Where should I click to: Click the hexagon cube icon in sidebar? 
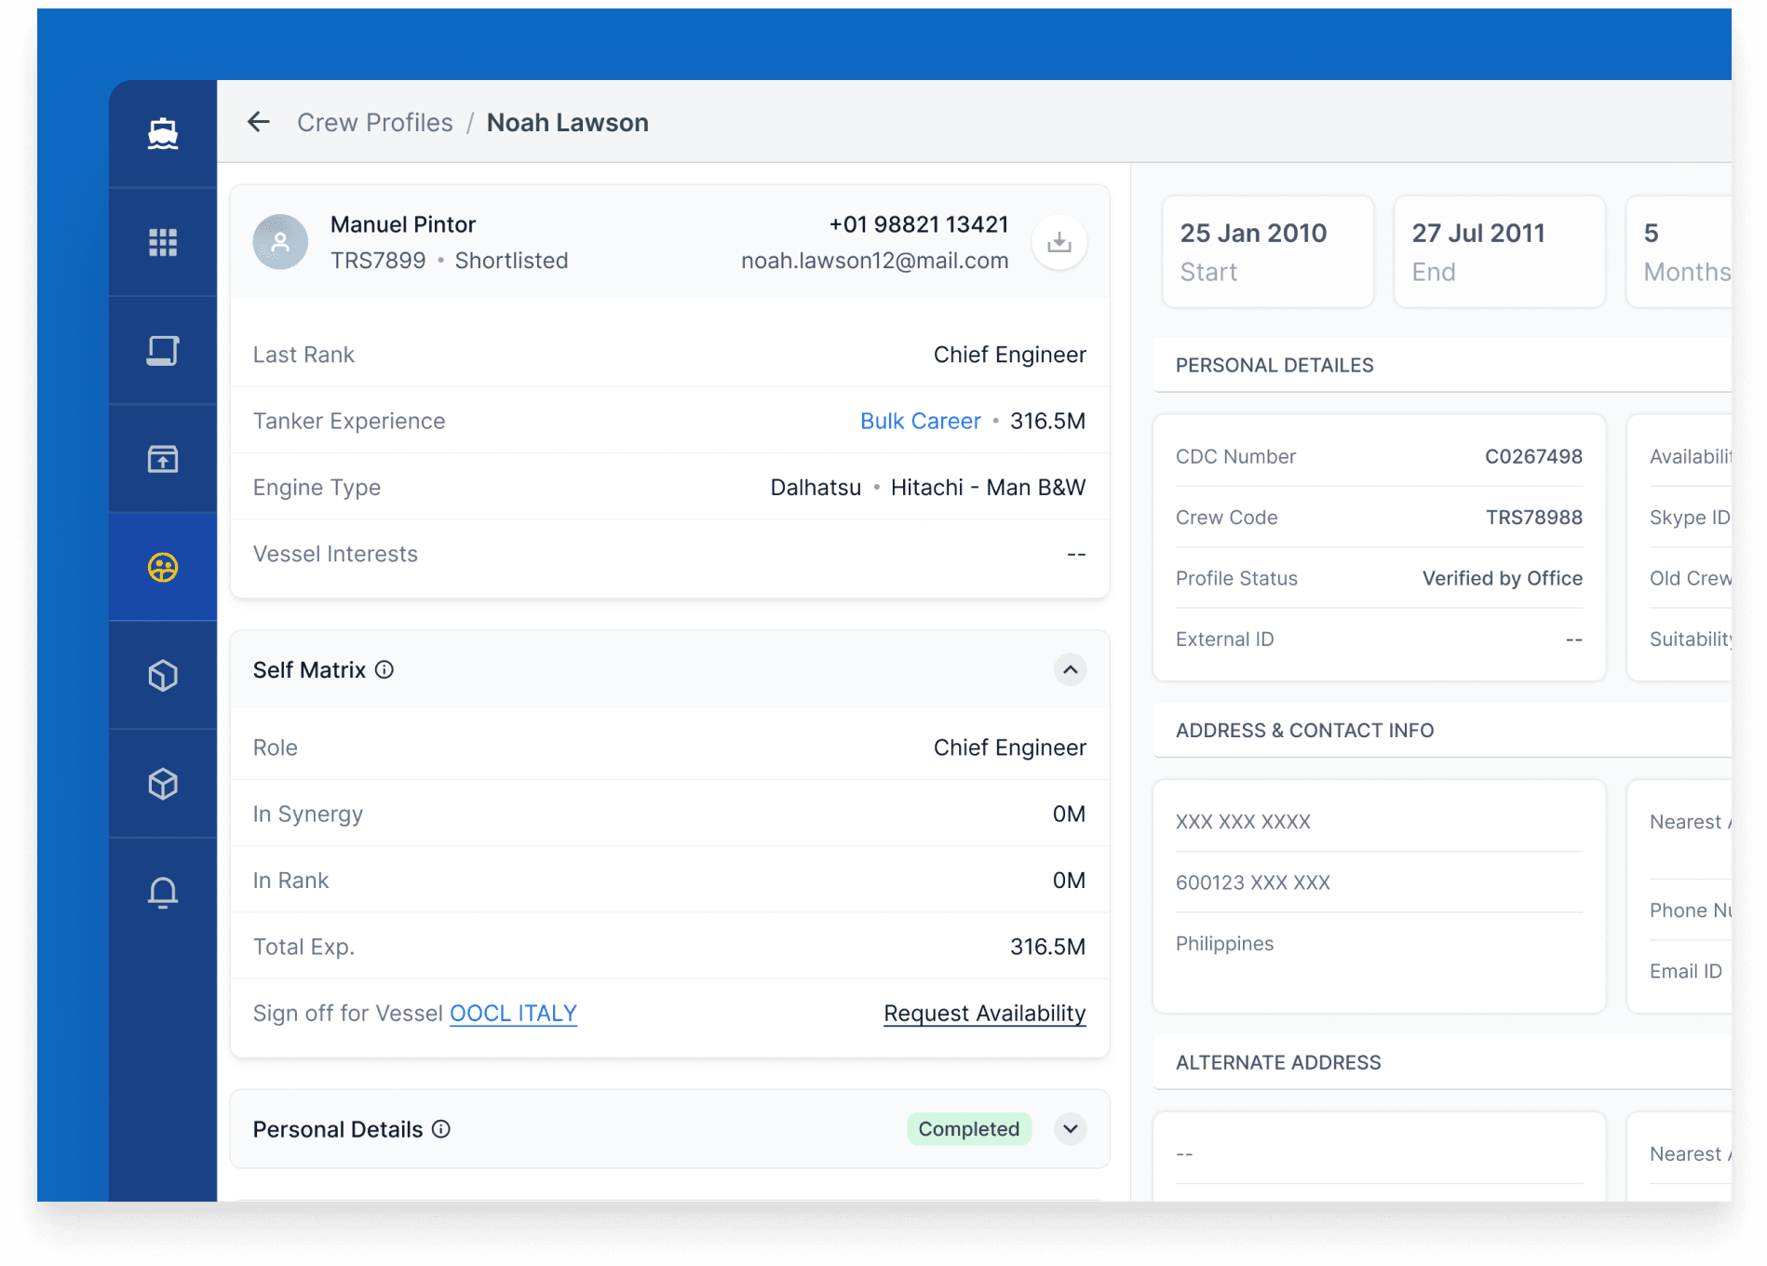click(163, 676)
